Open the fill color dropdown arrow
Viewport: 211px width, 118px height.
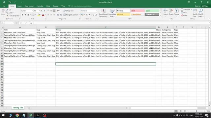tap(41, 15)
